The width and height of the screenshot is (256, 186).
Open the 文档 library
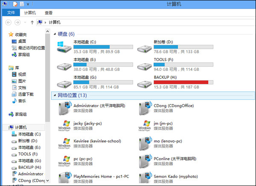tap(19, 88)
